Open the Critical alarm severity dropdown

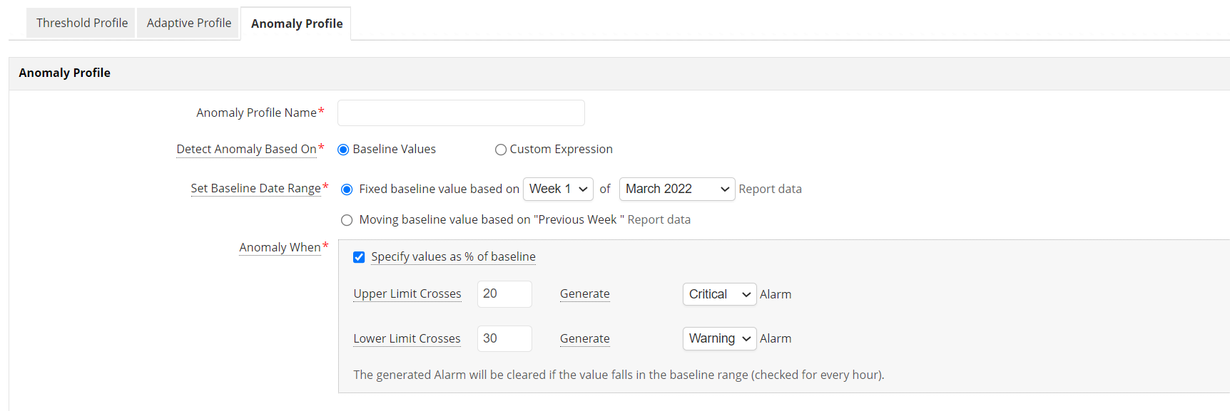coord(718,293)
